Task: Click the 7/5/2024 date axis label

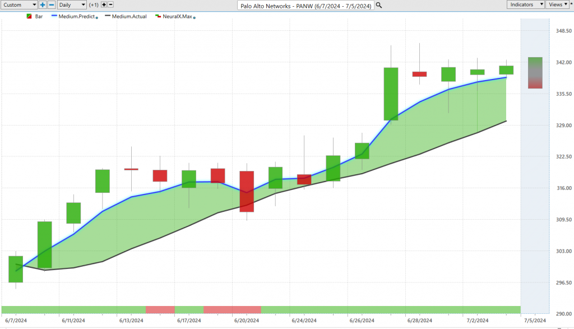Action: pyautogui.click(x=535, y=320)
